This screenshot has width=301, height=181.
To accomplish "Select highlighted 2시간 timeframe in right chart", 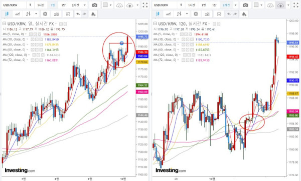I will 226,5.
